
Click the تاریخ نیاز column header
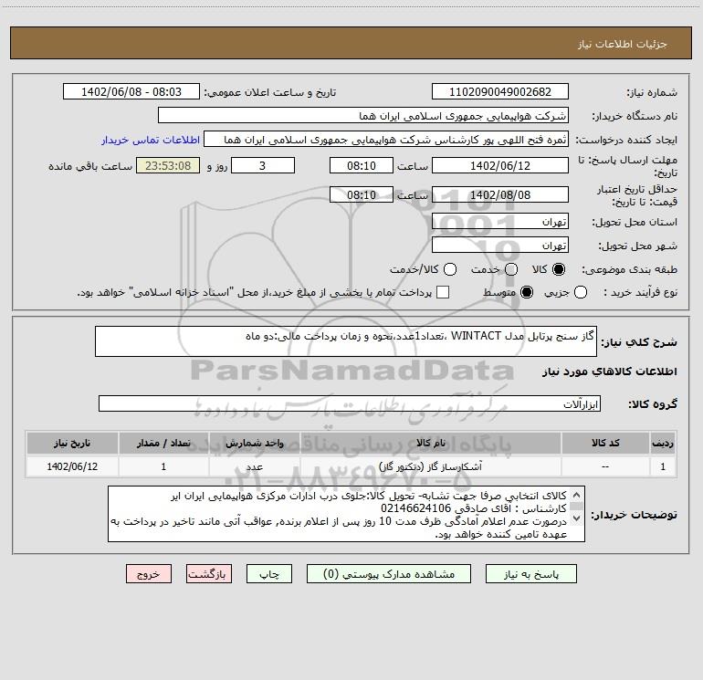tap(72, 443)
